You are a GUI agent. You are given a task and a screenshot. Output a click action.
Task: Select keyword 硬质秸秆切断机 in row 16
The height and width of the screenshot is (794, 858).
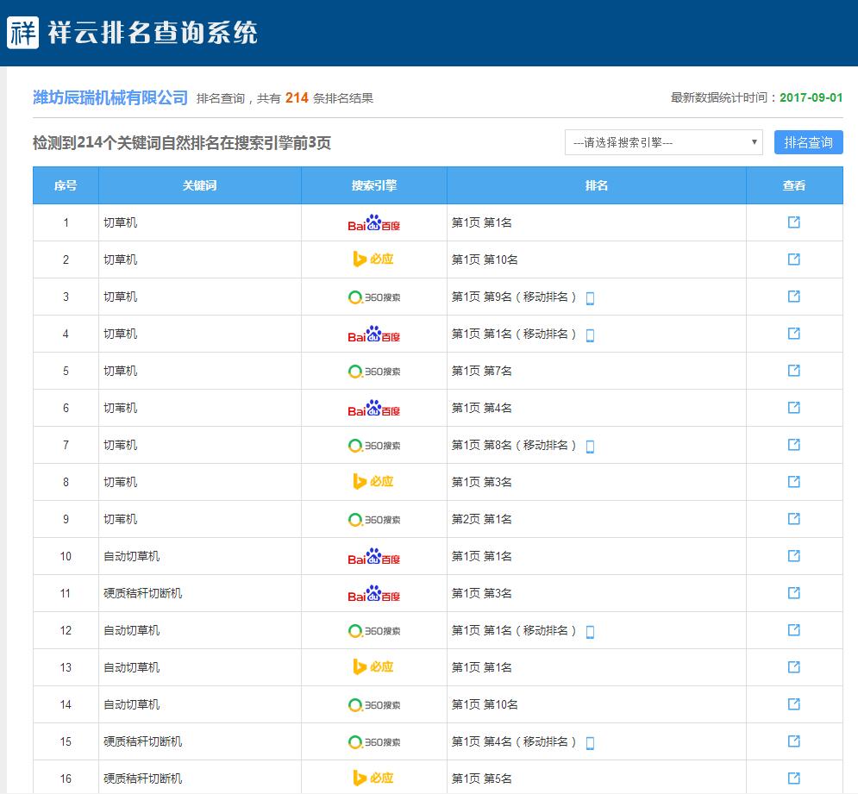[143, 778]
